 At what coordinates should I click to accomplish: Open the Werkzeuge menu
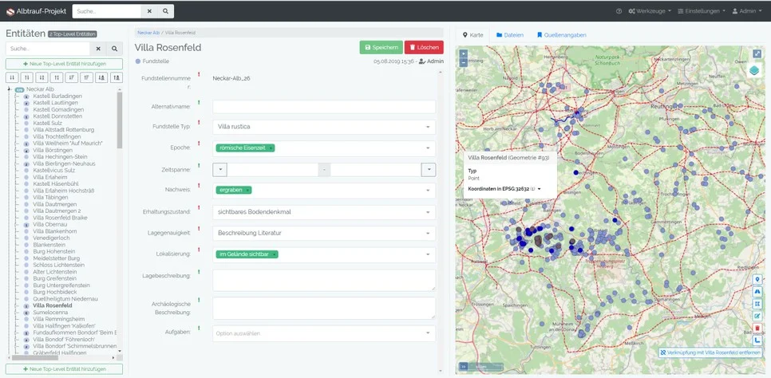click(650, 11)
